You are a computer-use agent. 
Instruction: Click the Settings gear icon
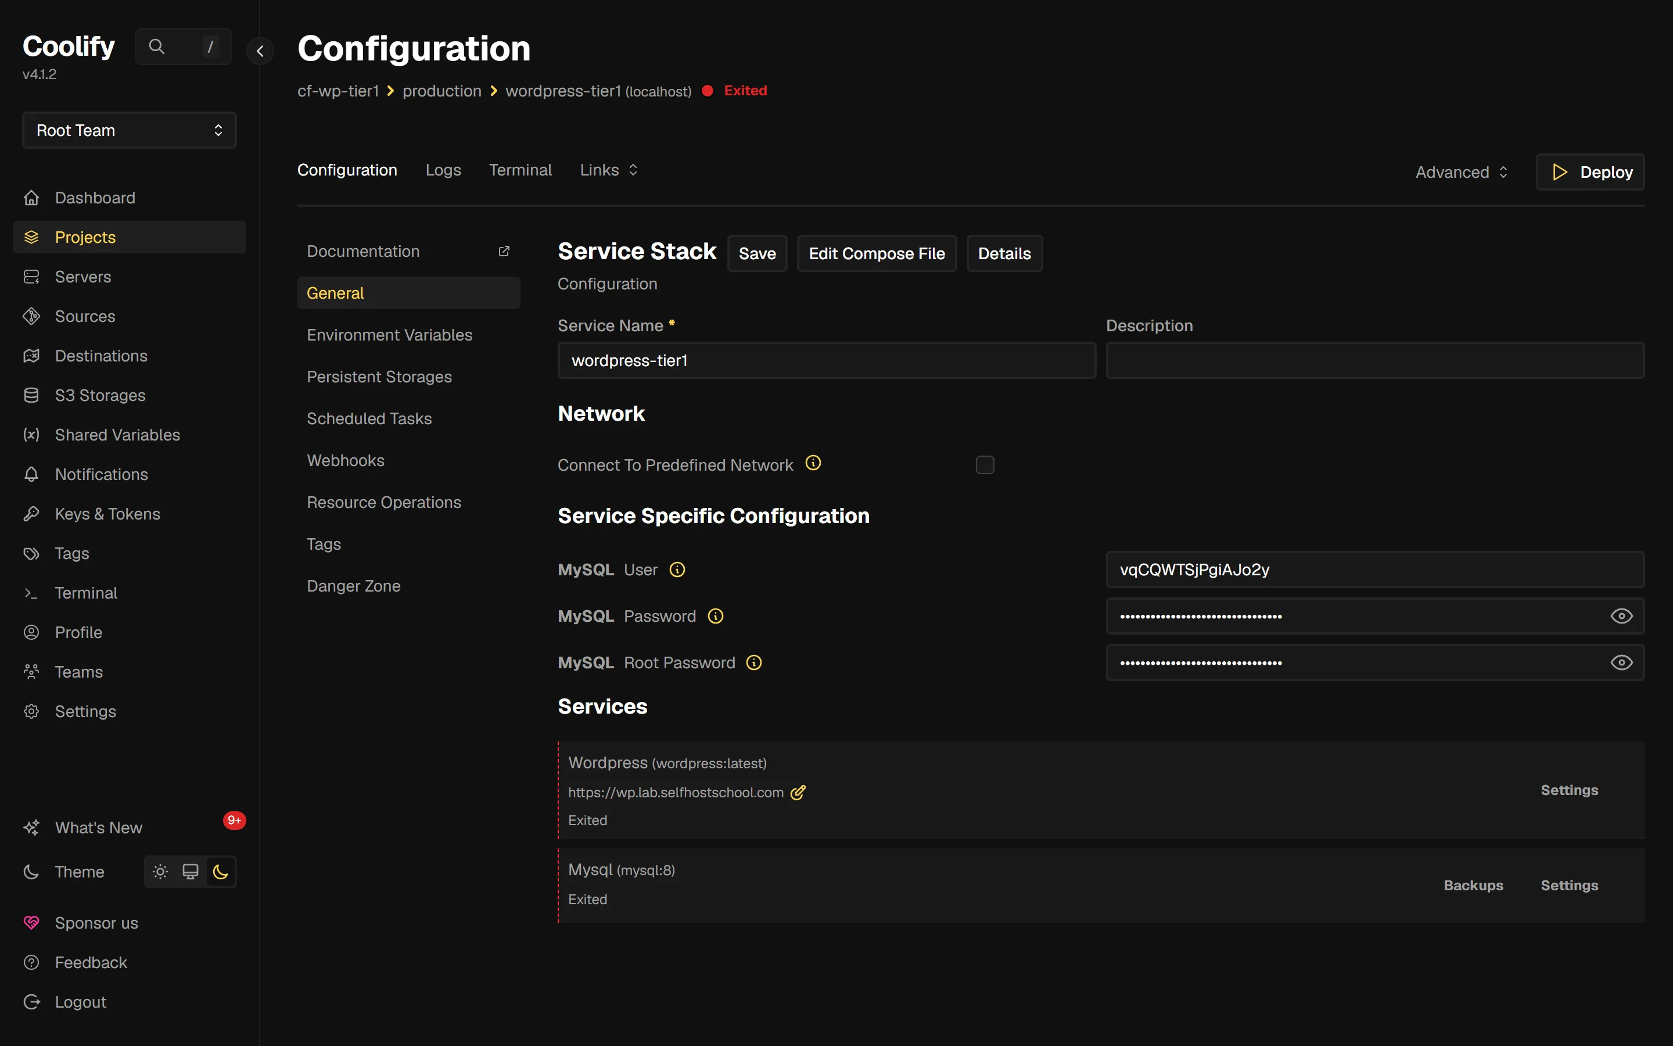(31, 711)
